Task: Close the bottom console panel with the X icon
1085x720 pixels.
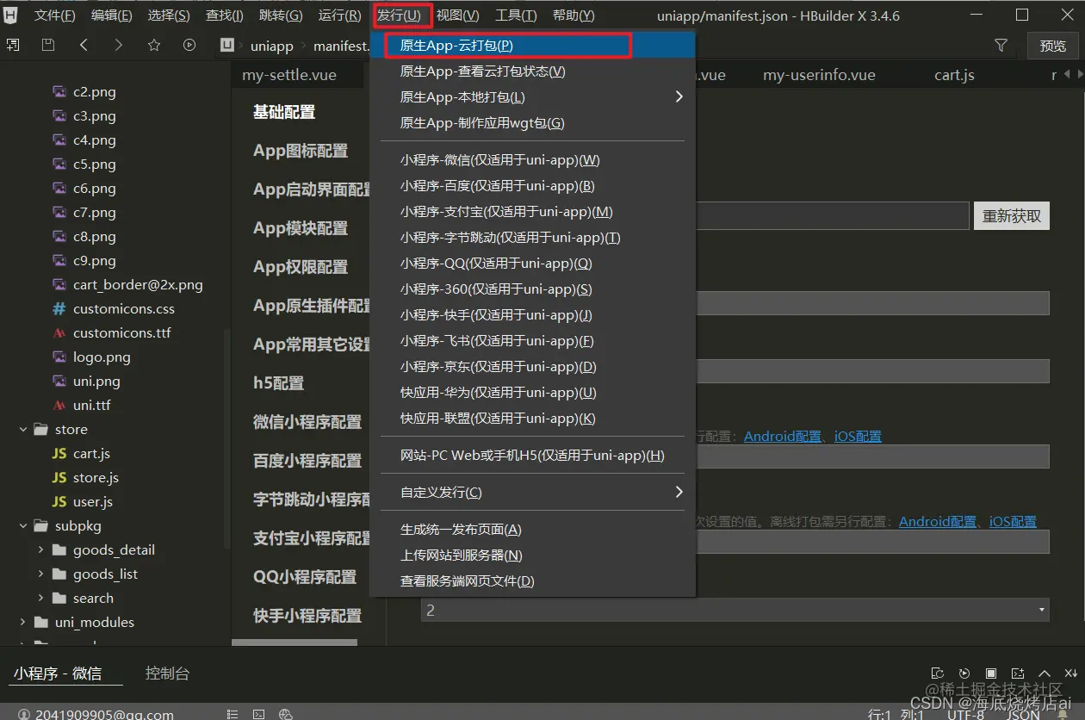Action: coord(1070,673)
